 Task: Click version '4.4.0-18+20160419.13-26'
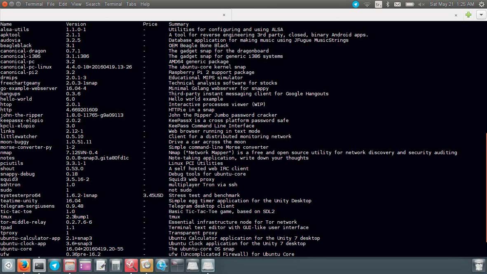tap(99, 67)
